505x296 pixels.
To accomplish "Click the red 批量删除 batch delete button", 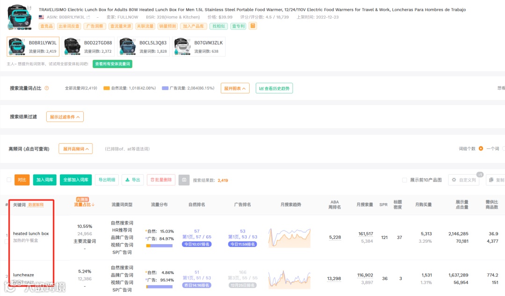I will click(161, 180).
